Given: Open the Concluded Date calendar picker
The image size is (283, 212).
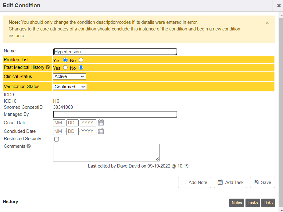Looking at the screenshot, I should pos(101,131).
